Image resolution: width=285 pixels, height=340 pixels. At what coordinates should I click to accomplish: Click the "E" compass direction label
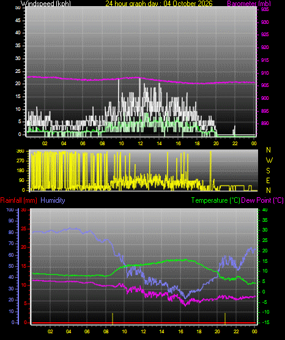point(268,181)
